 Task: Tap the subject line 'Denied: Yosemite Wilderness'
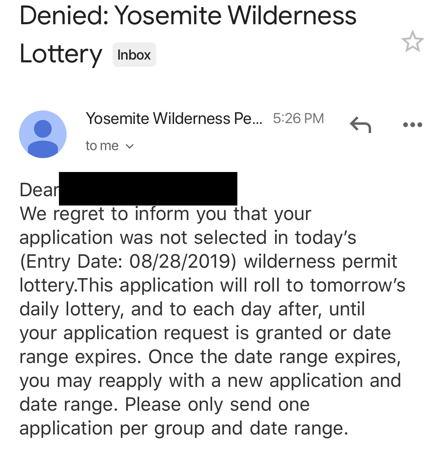point(188,15)
